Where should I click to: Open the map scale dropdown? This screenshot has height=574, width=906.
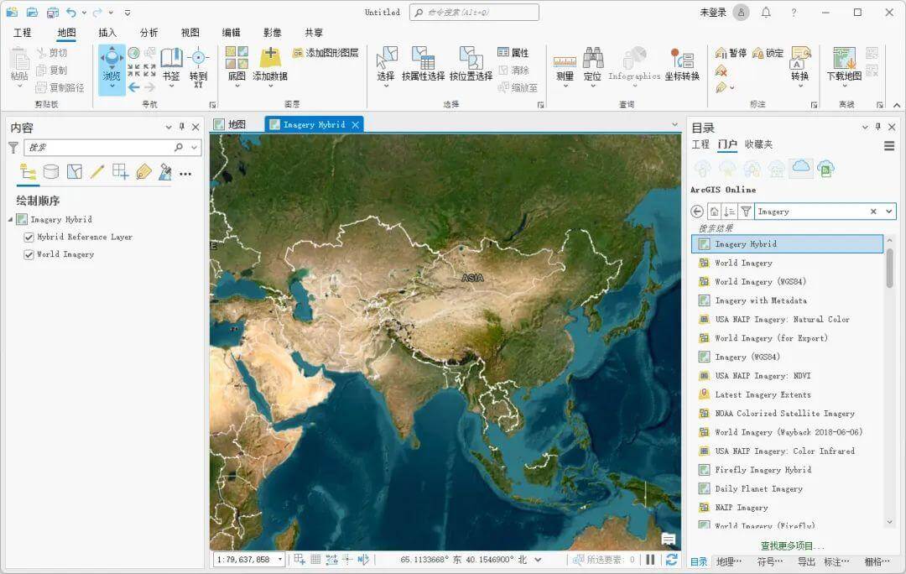click(x=279, y=560)
